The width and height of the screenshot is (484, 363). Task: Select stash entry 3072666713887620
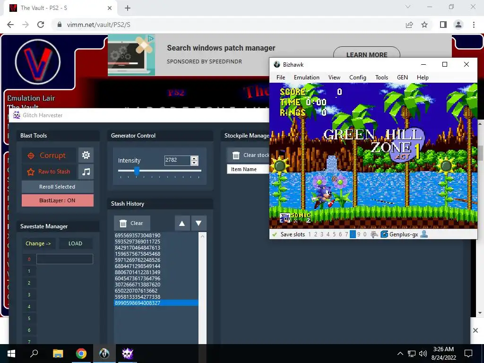pyautogui.click(x=156, y=285)
